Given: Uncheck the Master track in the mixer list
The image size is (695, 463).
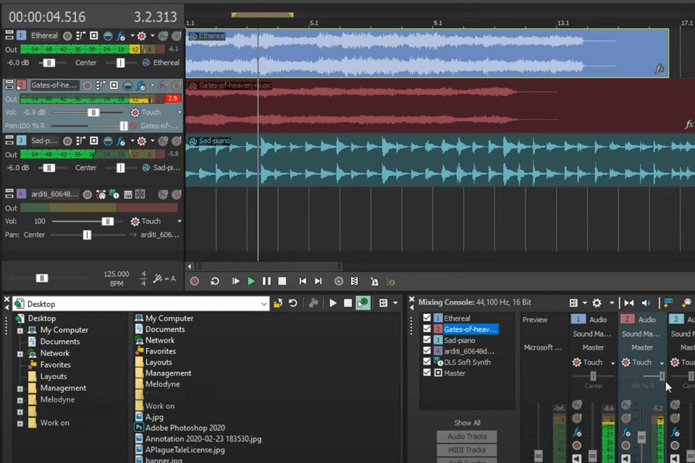Looking at the screenshot, I should 427,373.
